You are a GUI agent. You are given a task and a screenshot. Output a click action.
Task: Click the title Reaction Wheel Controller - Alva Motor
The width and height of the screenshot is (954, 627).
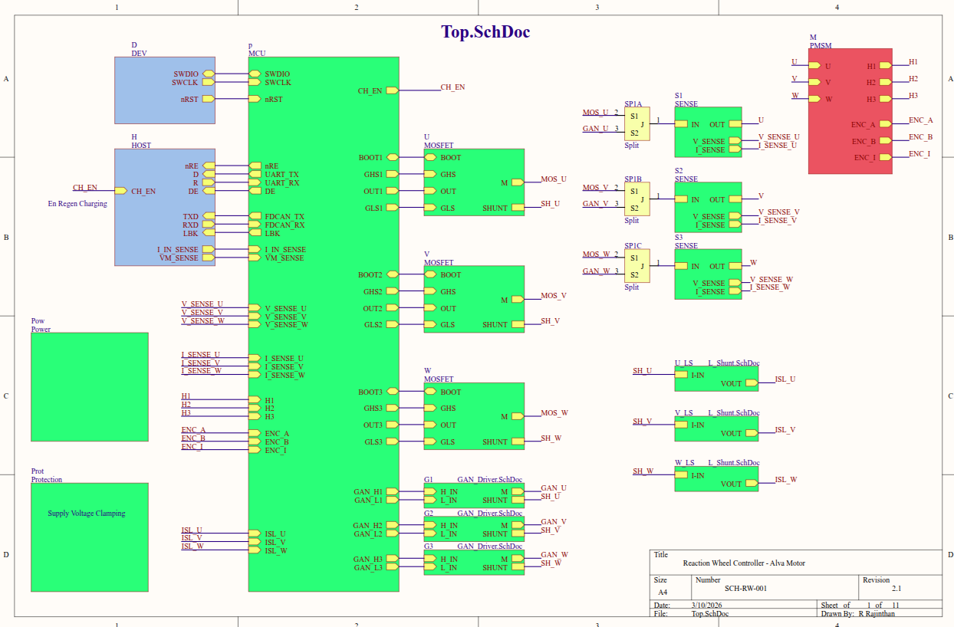[744, 563]
